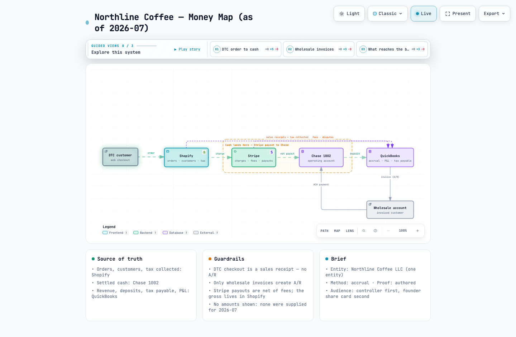Click the code brackets icon on Stripe node
Viewport: 516px width, 337px height.
(235, 151)
